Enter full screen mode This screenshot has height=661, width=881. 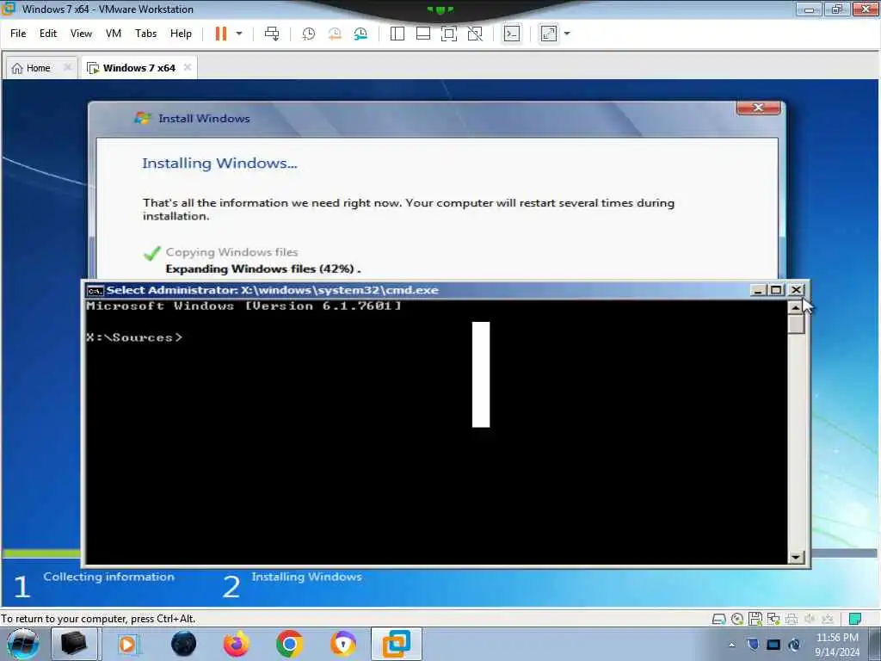tap(449, 34)
